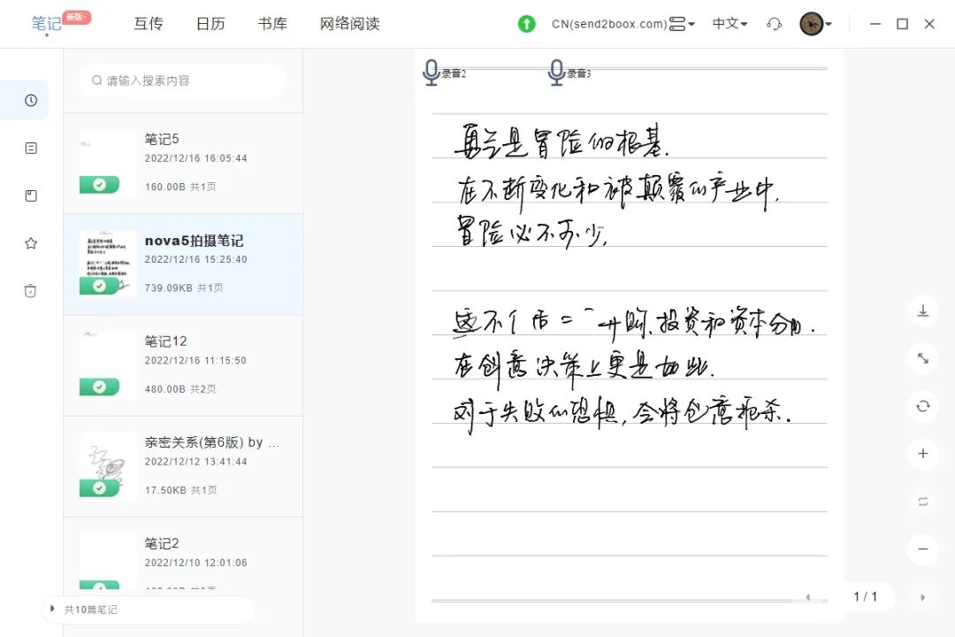Viewport: 955px width, 637px height.
Task: Open the user avatar account menu
Action: (815, 24)
